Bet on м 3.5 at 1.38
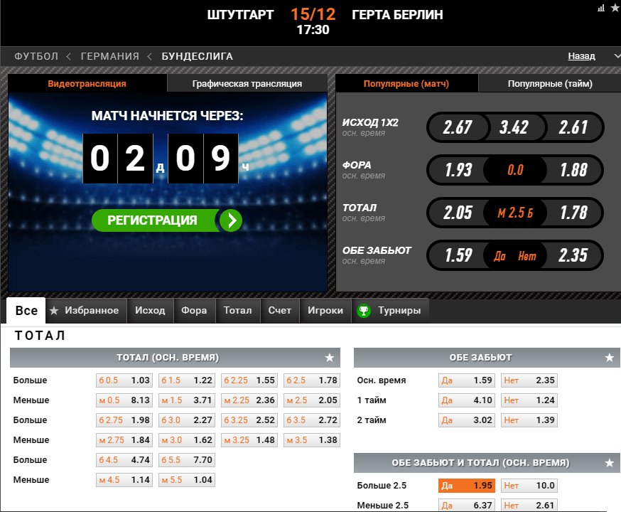 [x=312, y=440]
